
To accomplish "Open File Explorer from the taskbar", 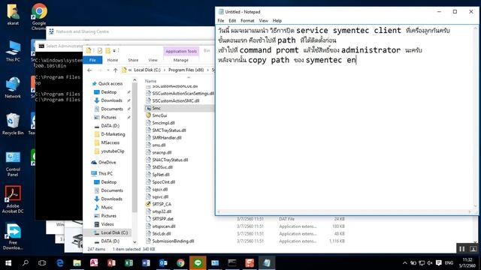I will (77, 262).
